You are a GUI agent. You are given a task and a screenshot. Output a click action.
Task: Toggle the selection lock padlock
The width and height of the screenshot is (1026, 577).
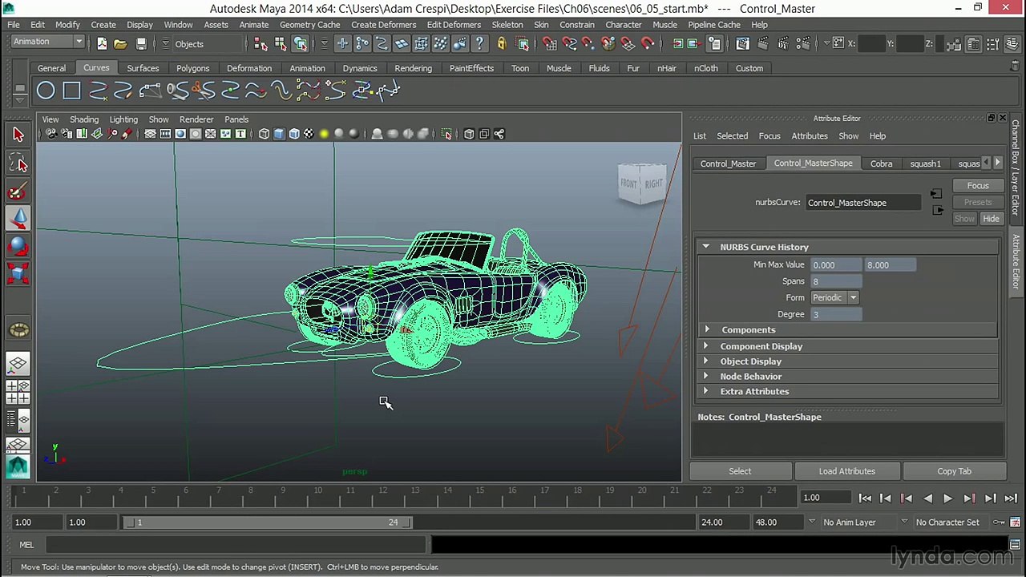click(502, 44)
